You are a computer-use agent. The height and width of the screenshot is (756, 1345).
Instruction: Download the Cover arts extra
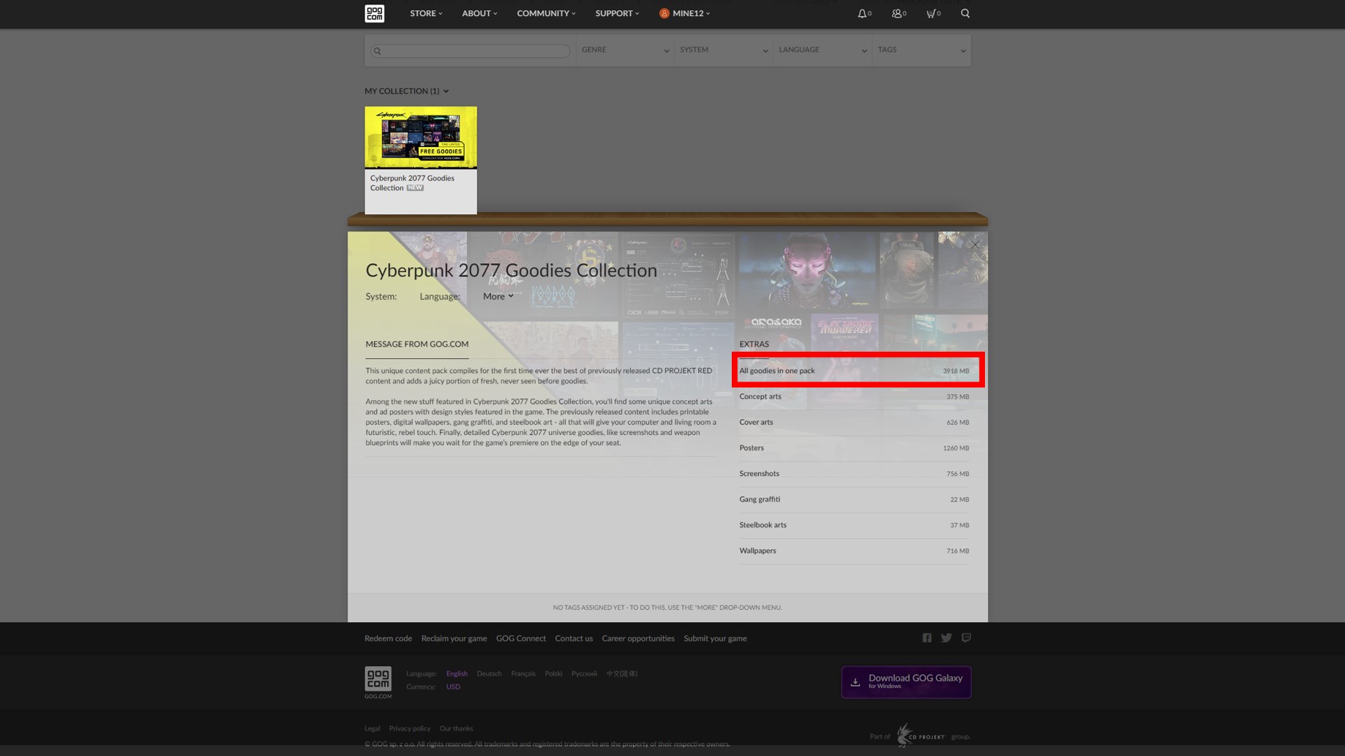[x=853, y=422]
